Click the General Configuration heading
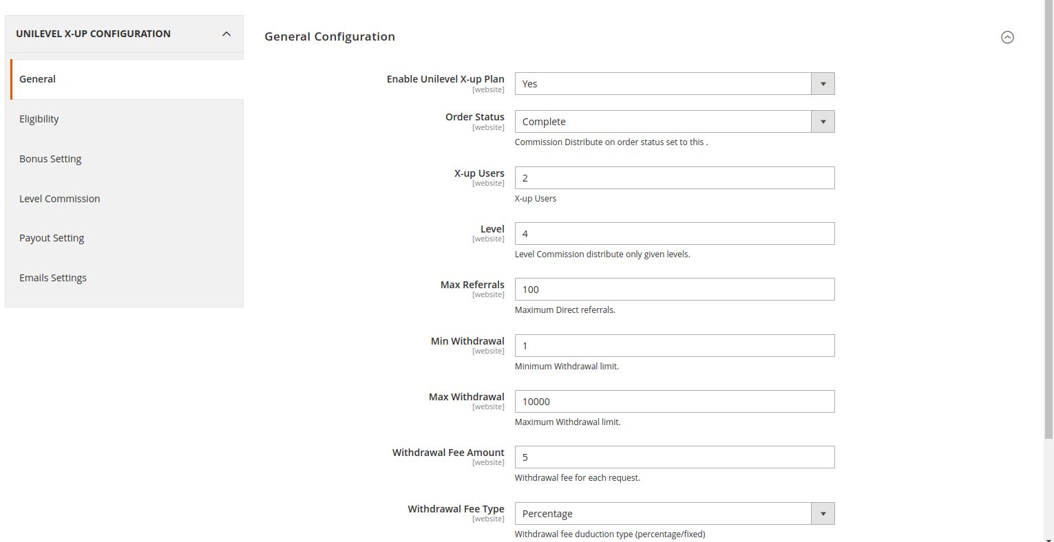 coord(330,37)
